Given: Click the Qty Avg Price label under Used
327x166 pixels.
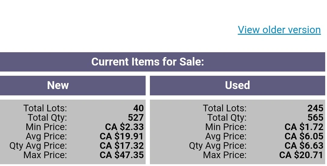Looking at the screenshot, I should [x=218, y=146].
